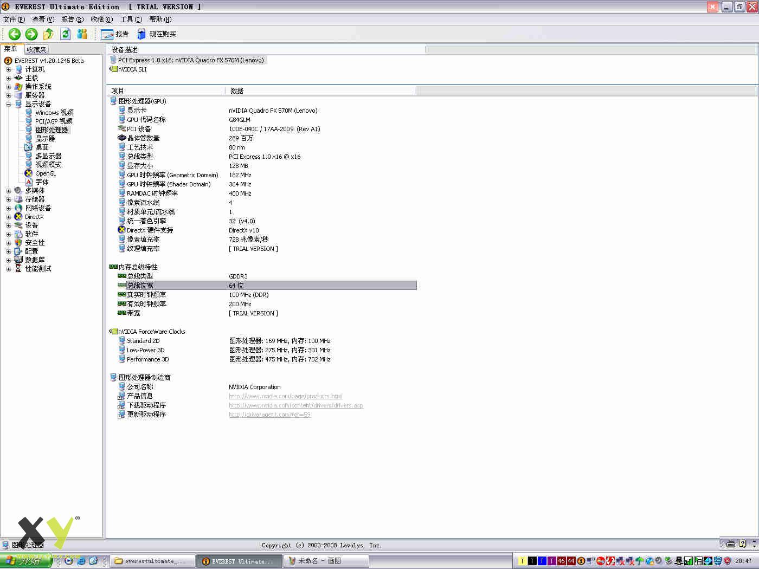This screenshot has height=569, width=759.
Task: Expand the 多媒体 tree node
Action: point(8,191)
